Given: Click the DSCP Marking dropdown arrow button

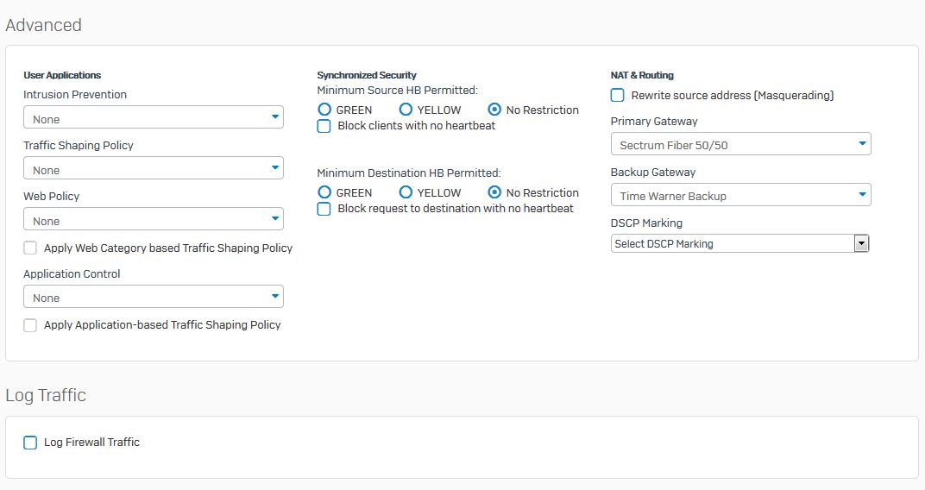Looking at the screenshot, I should coord(860,244).
